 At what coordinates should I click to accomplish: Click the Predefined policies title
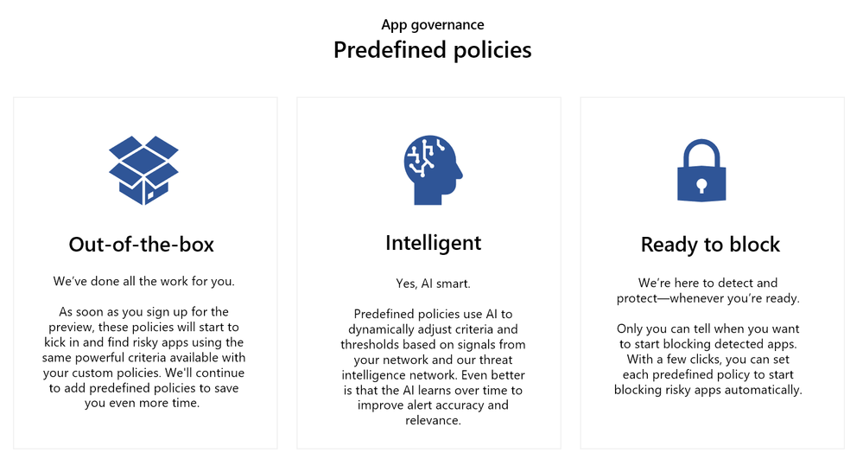click(433, 50)
